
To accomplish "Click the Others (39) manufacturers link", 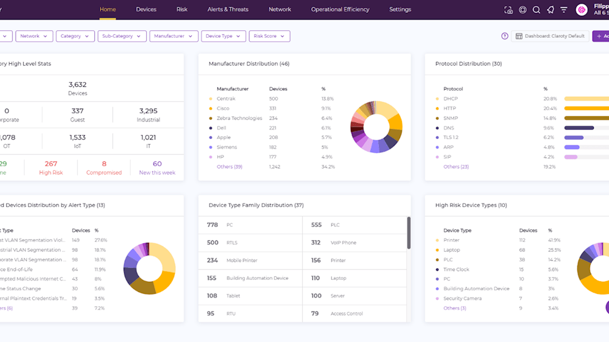I will click(230, 167).
